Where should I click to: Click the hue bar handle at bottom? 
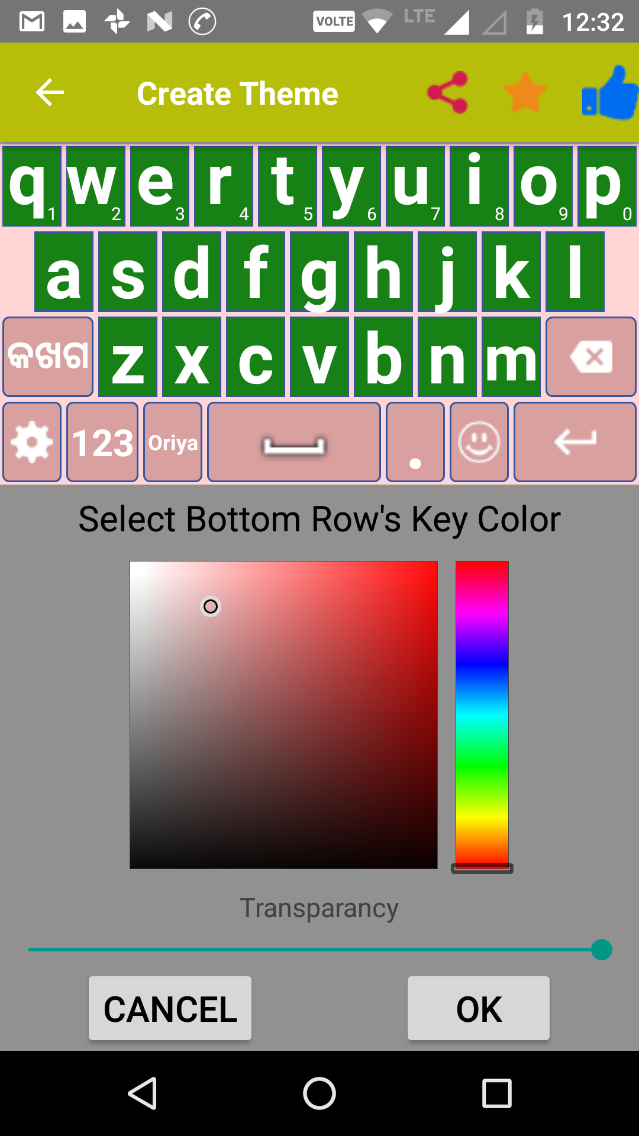pos(482,868)
